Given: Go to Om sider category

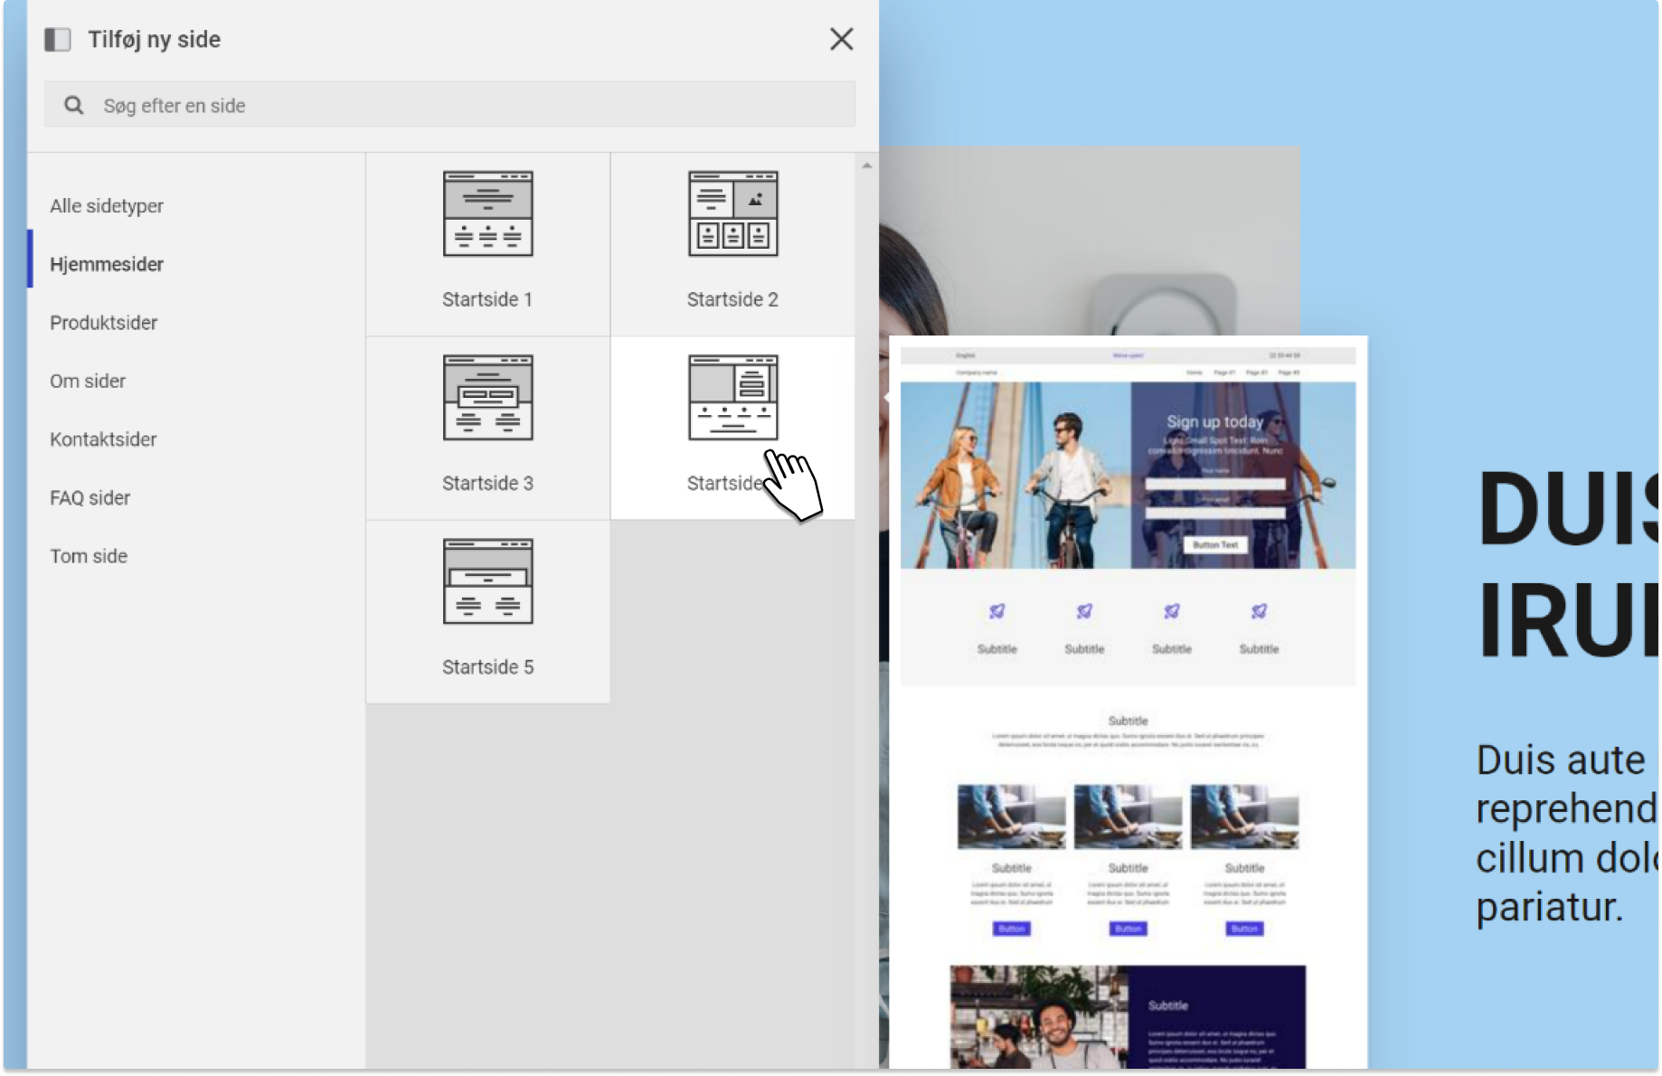Looking at the screenshot, I should click(88, 382).
